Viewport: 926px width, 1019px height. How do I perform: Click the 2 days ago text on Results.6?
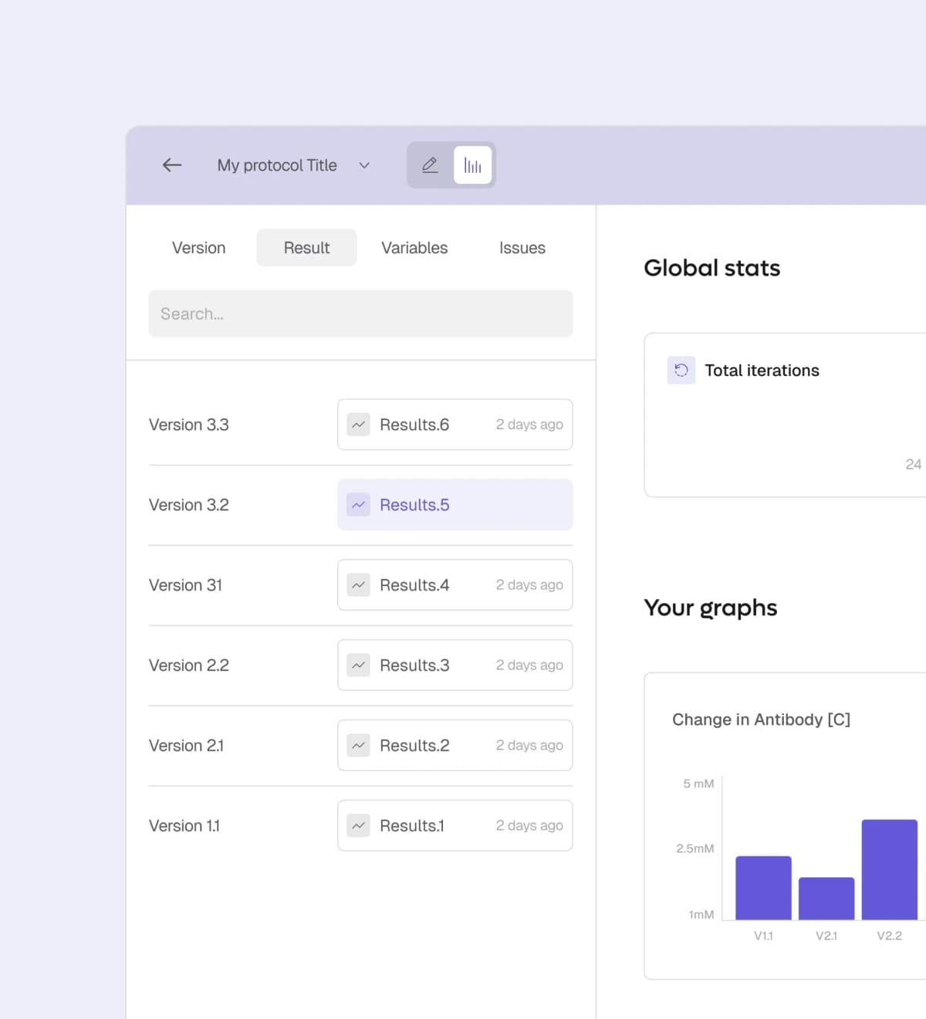click(529, 425)
